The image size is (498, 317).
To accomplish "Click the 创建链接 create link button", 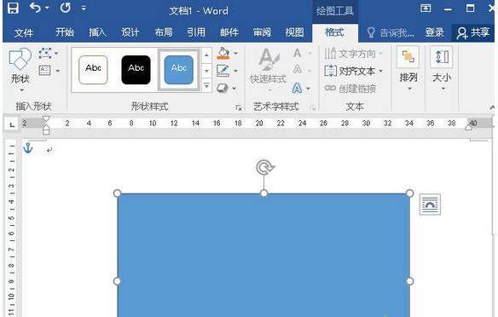I will [x=350, y=89].
